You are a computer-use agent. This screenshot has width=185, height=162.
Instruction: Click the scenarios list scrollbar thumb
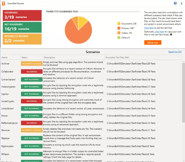pyautogui.click(x=183, y=93)
